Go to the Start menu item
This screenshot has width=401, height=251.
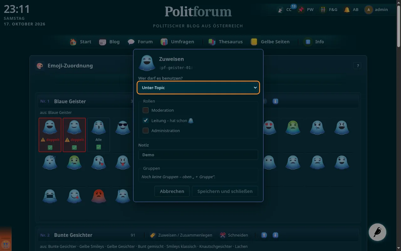click(x=81, y=42)
